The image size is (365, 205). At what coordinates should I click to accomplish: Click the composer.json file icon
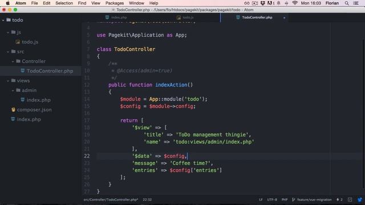coord(13,109)
